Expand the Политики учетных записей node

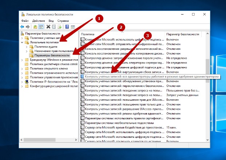22,38
